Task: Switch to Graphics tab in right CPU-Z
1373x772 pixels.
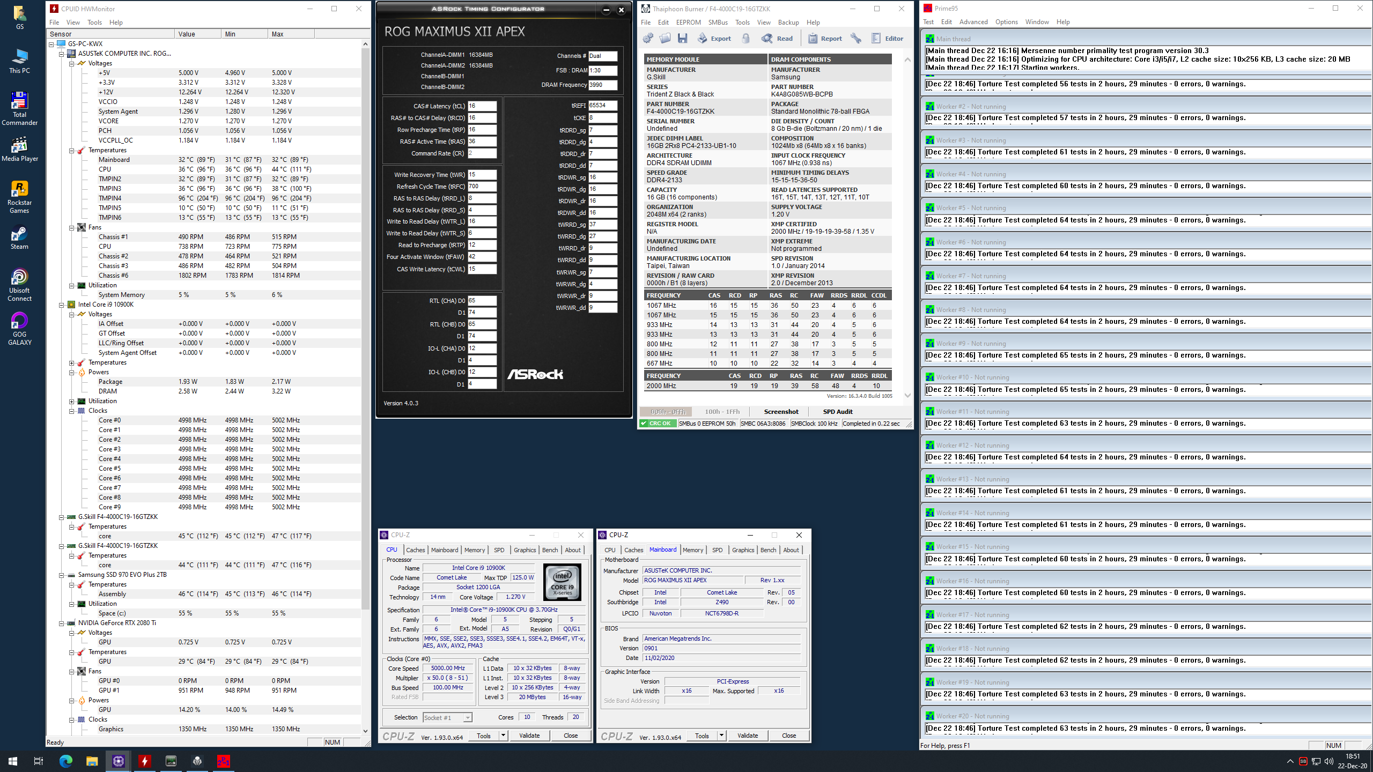Action: pos(743,550)
